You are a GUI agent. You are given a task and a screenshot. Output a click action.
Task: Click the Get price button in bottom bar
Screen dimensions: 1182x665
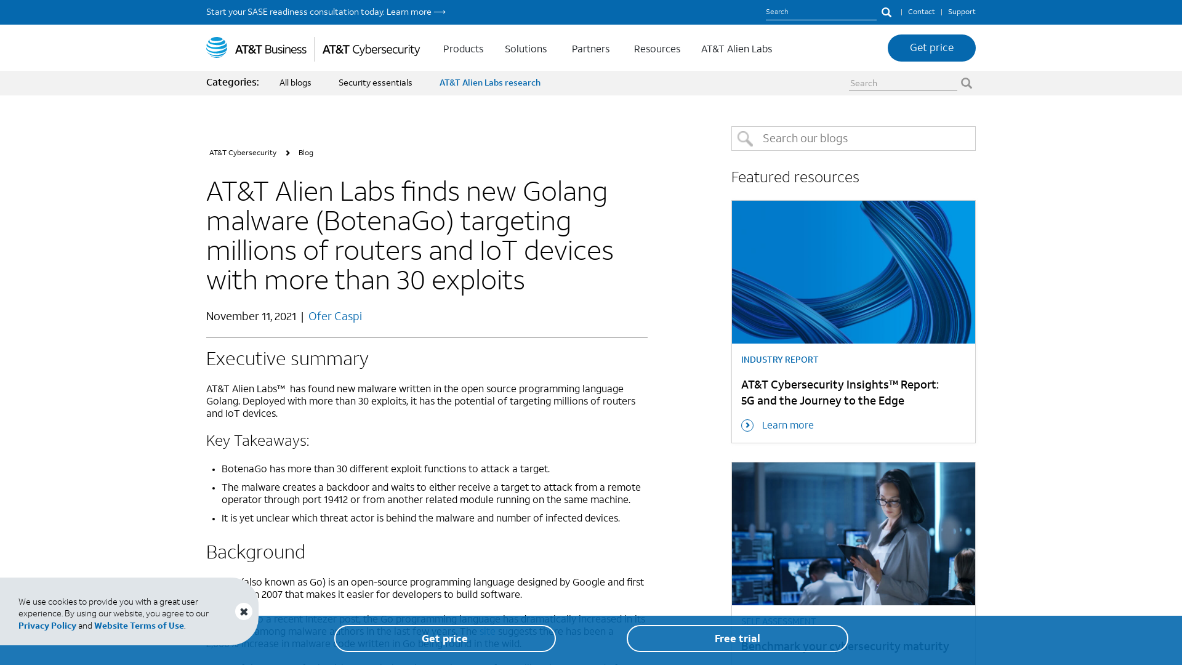point(444,639)
